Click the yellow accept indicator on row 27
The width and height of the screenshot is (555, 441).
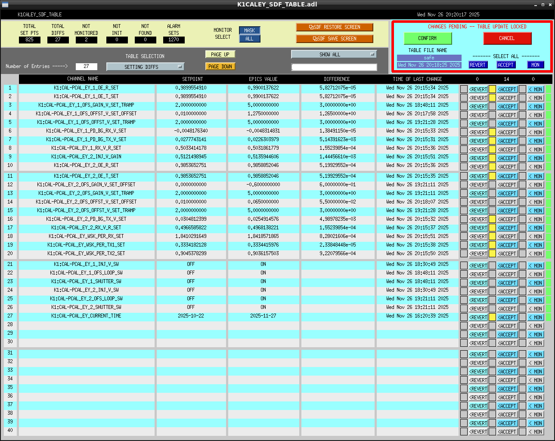tap(492, 318)
